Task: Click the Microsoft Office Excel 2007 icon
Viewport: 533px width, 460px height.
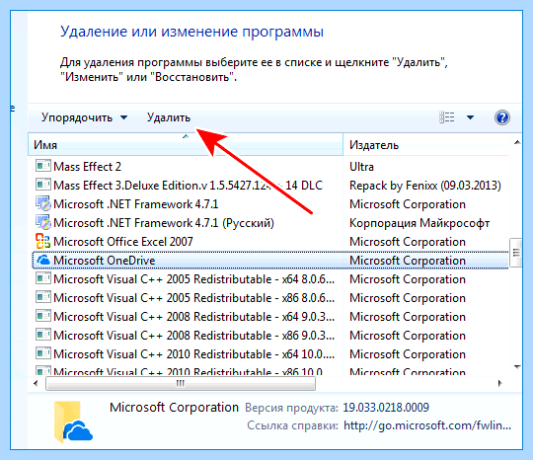Action: pos(43,241)
